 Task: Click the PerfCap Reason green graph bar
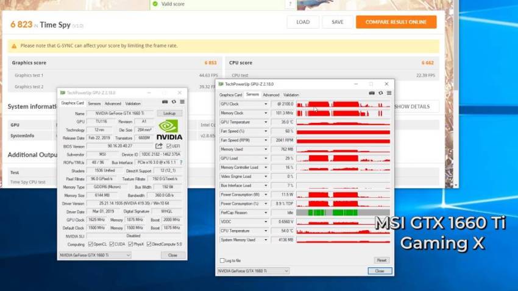coord(343,213)
